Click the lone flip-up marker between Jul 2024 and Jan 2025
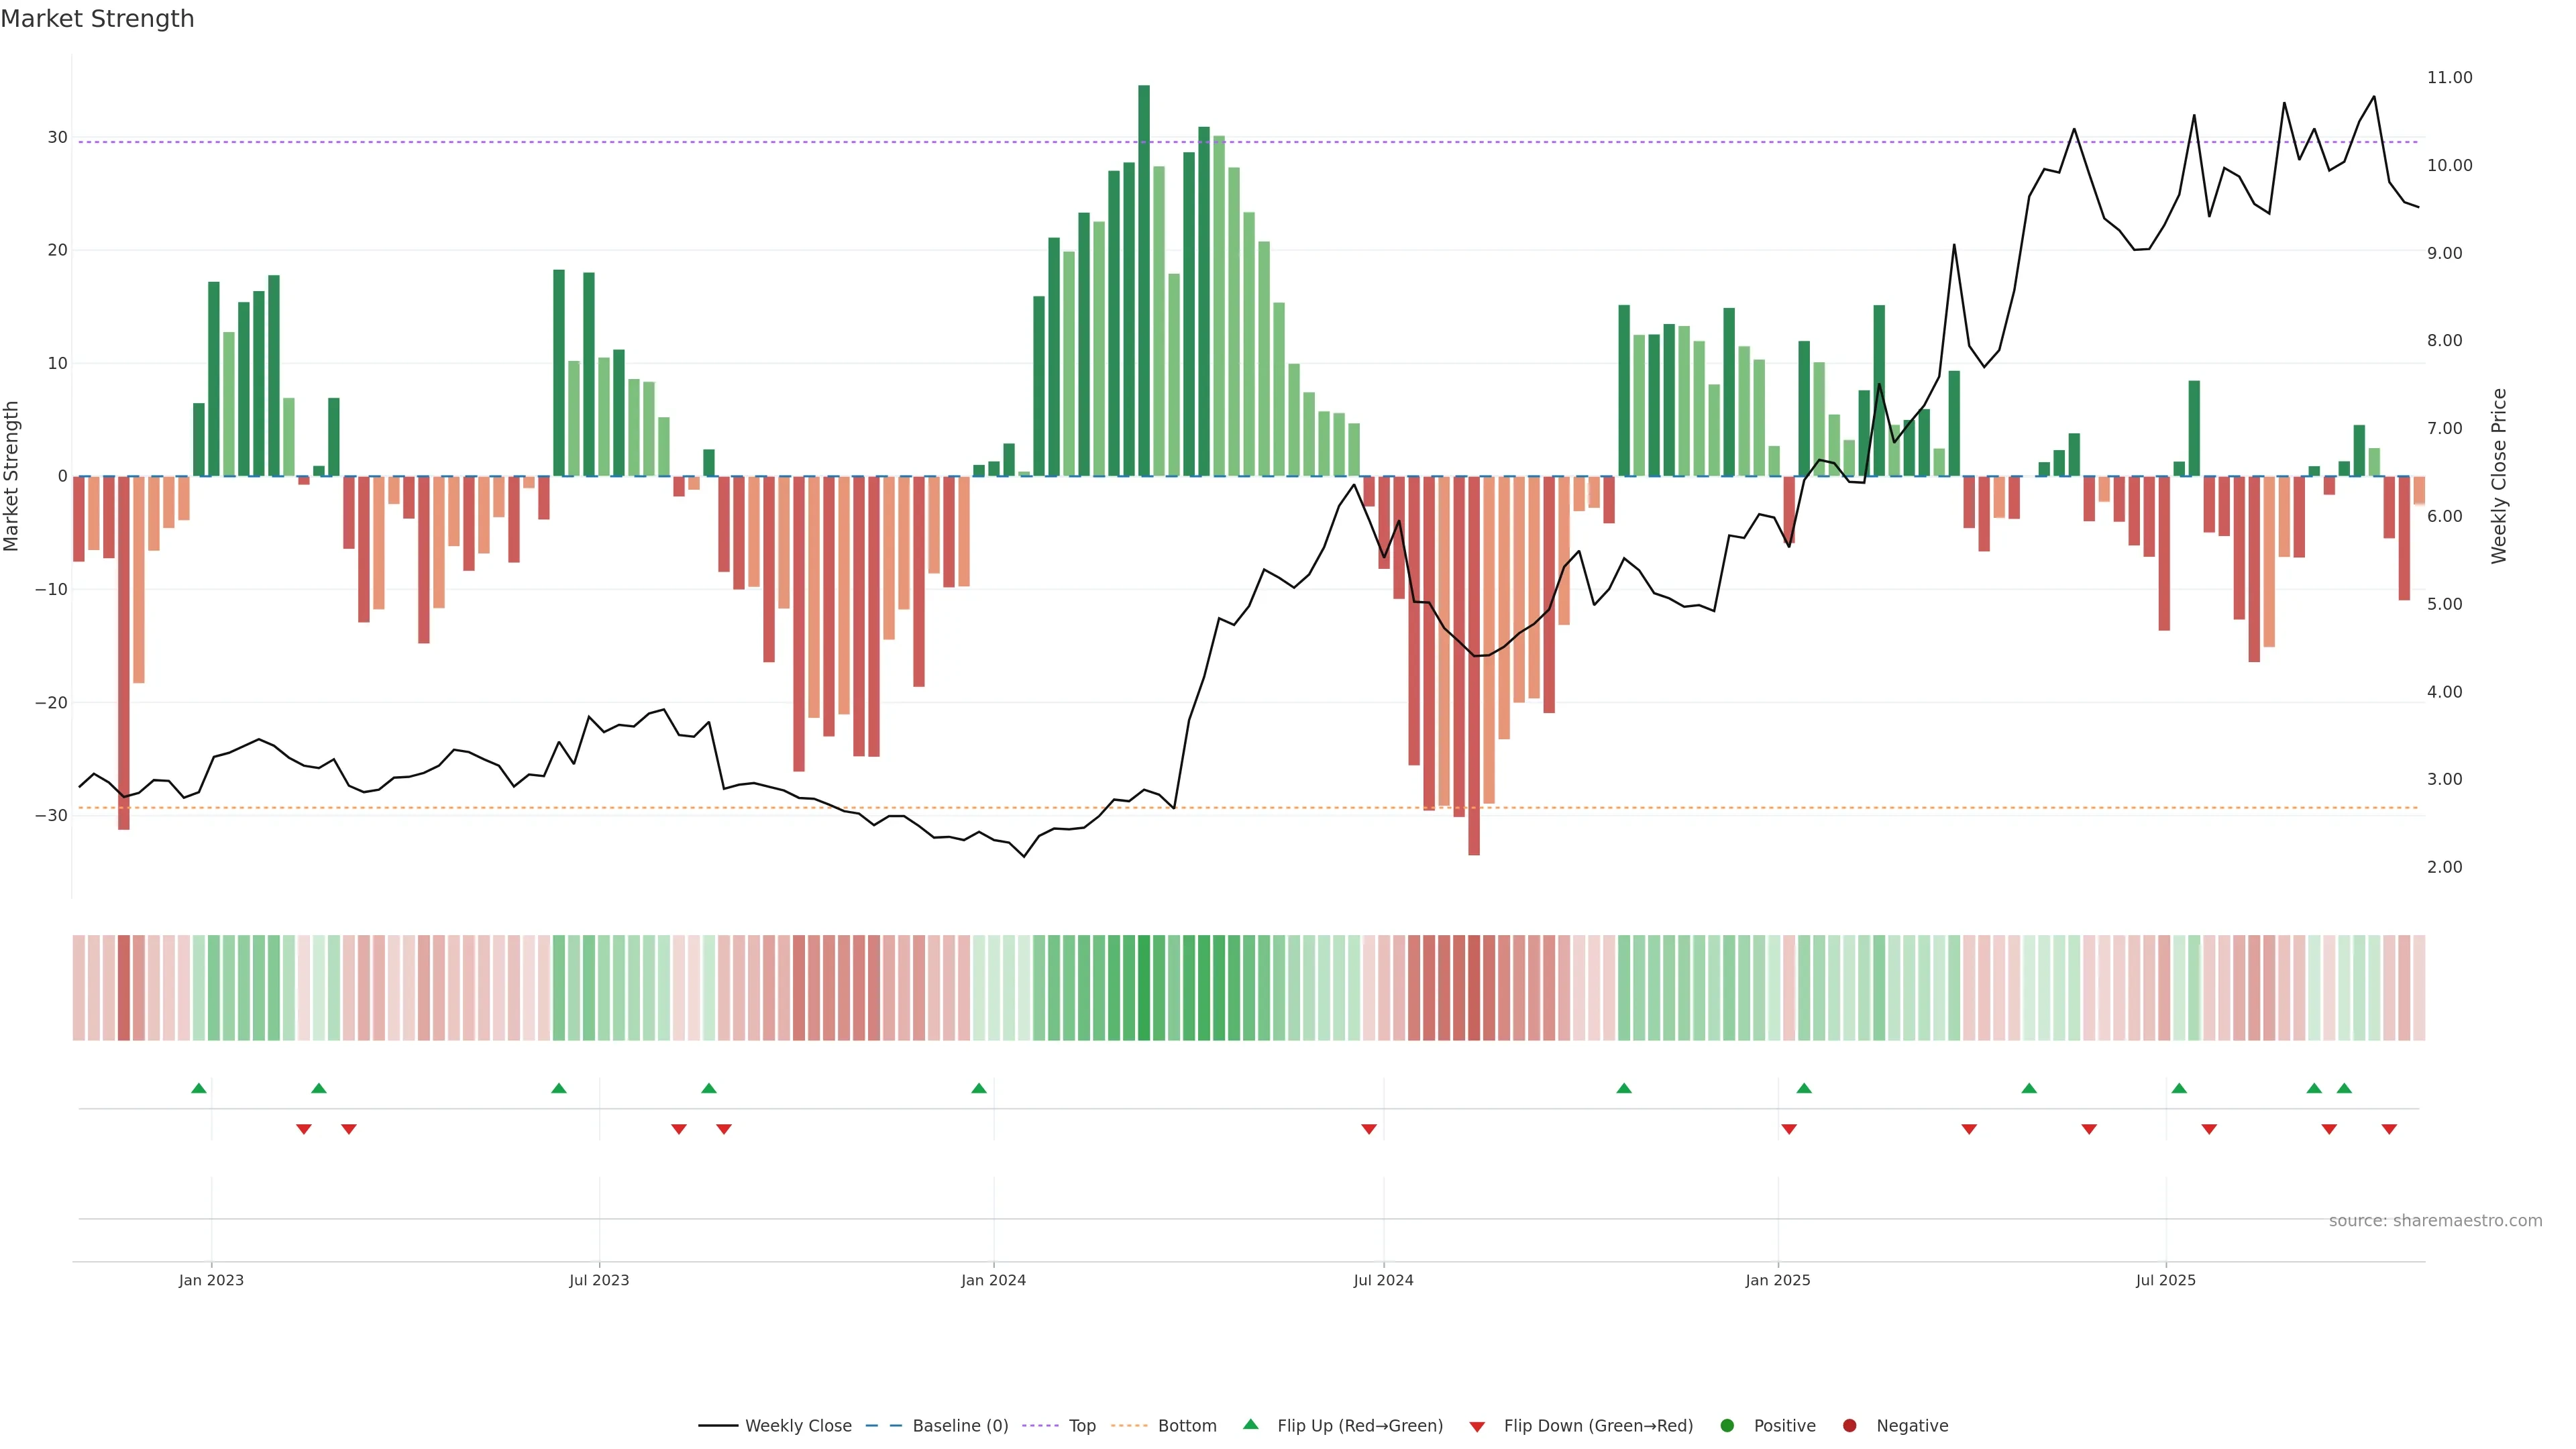Image resolution: width=2576 pixels, height=1449 pixels. click(1624, 1088)
